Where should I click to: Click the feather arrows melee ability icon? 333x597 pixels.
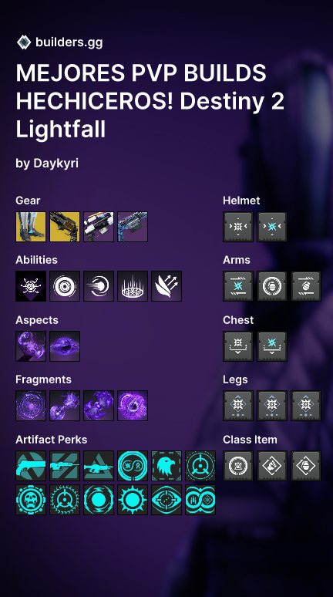(x=166, y=286)
